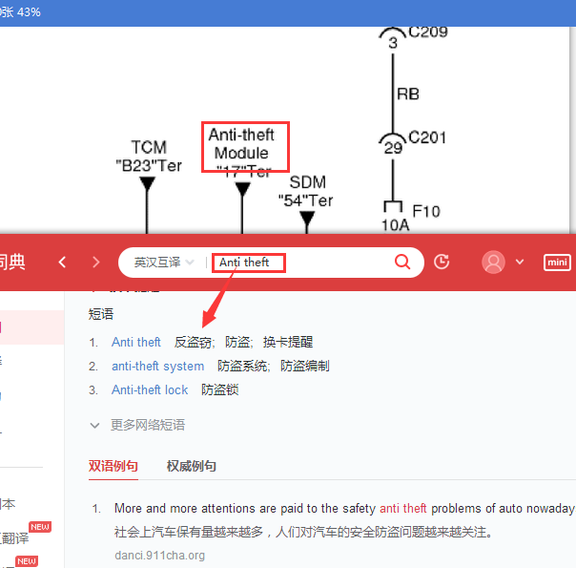Click the 防盗系统 translation text
The image size is (576, 568).
[x=242, y=367]
